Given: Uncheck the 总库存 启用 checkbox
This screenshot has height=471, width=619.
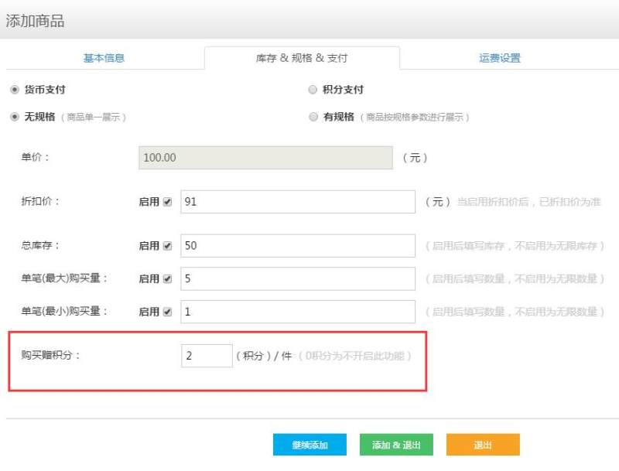Looking at the screenshot, I should (168, 246).
